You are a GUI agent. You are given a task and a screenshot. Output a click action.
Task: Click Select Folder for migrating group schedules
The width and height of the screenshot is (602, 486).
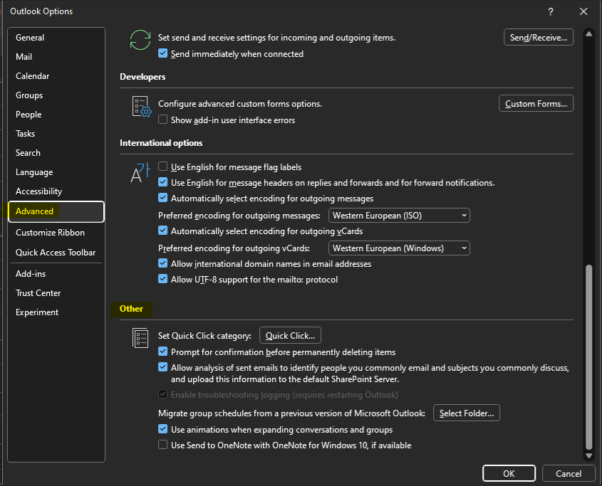point(466,412)
